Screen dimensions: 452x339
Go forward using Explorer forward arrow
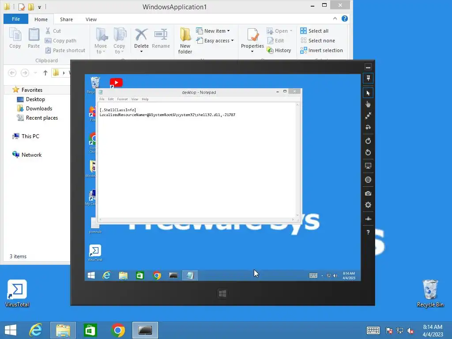click(25, 73)
